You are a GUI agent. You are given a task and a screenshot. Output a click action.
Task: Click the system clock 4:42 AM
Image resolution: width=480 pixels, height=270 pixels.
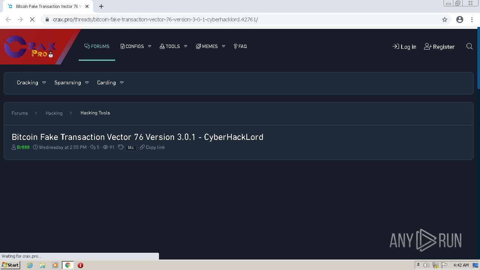coord(461,265)
